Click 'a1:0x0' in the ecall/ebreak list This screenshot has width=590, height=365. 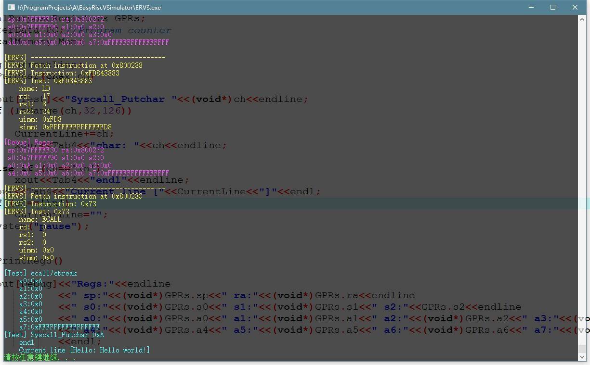point(30,289)
